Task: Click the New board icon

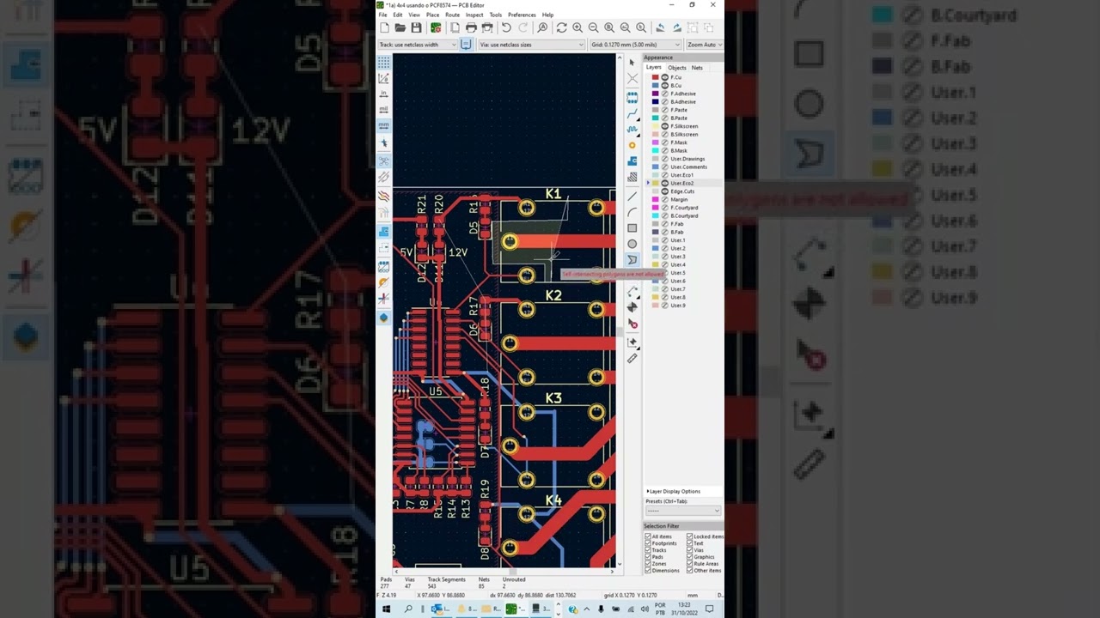Action: tap(384, 28)
